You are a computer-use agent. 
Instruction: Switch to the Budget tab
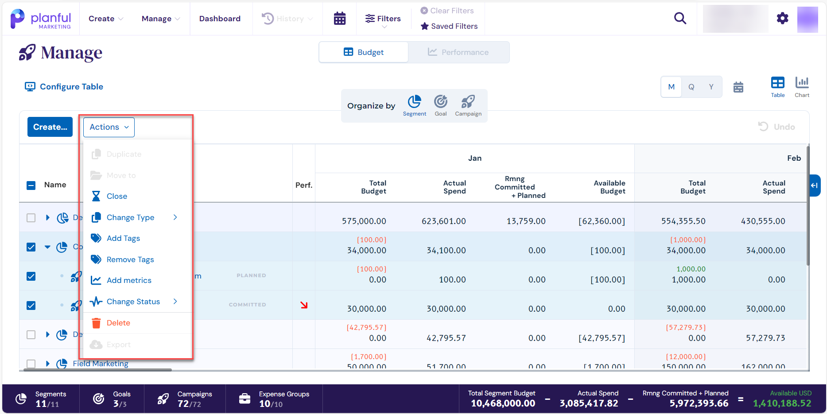pos(364,52)
